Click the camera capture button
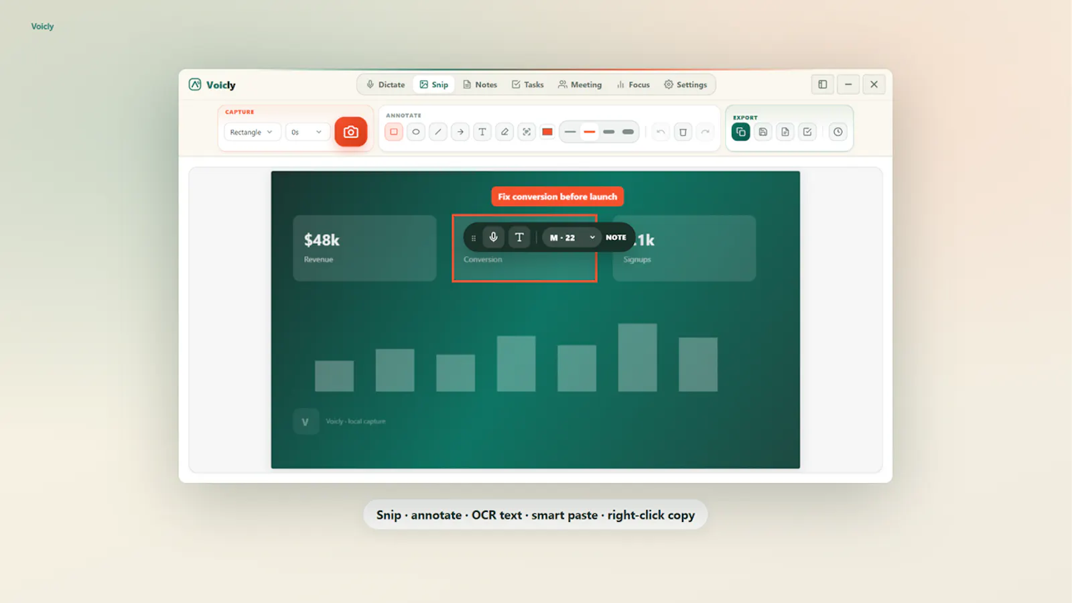This screenshot has width=1072, height=603. [350, 132]
